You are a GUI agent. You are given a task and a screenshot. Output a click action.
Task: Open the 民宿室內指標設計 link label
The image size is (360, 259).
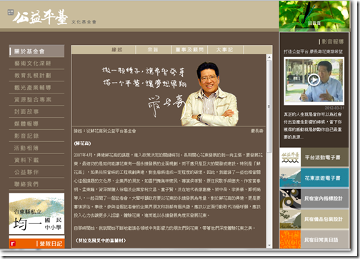[x=324, y=198]
